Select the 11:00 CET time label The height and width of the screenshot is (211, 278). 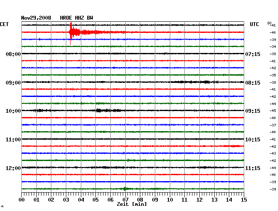click(13, 140)
